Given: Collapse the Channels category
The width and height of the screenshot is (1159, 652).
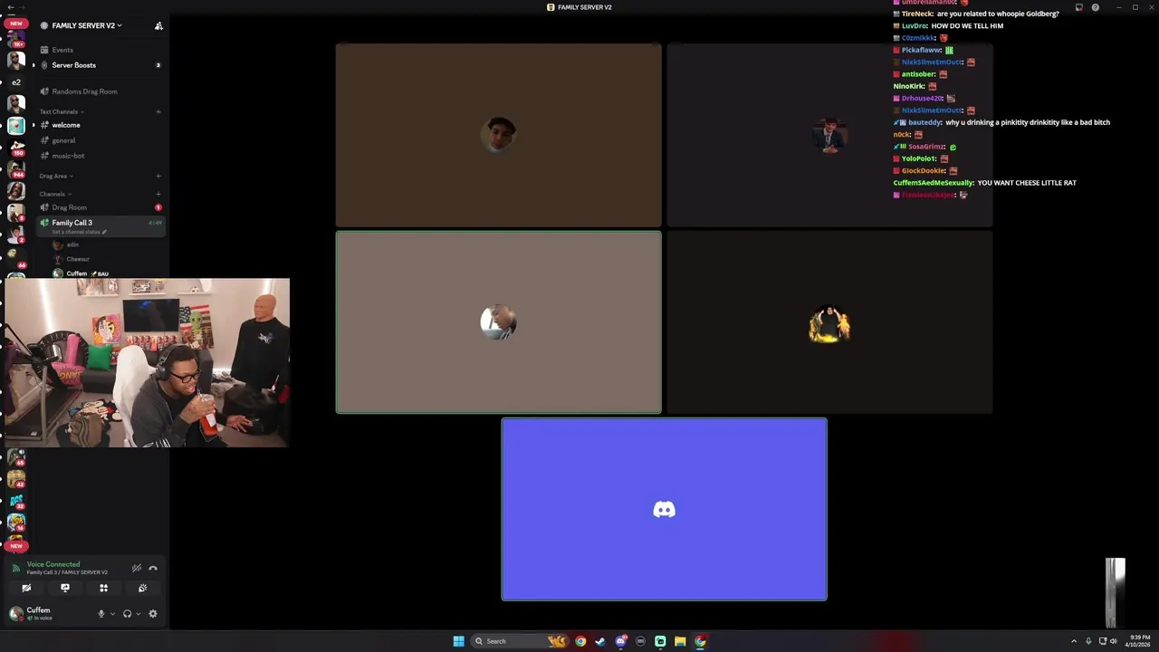Looking at the screenshot, I should click(55, 194).
